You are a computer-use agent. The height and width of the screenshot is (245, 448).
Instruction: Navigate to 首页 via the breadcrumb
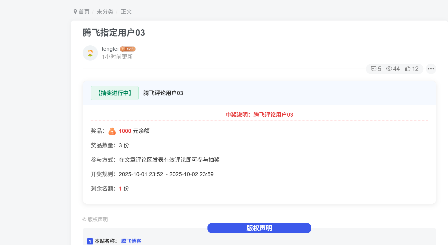click(x=84, y=11)
